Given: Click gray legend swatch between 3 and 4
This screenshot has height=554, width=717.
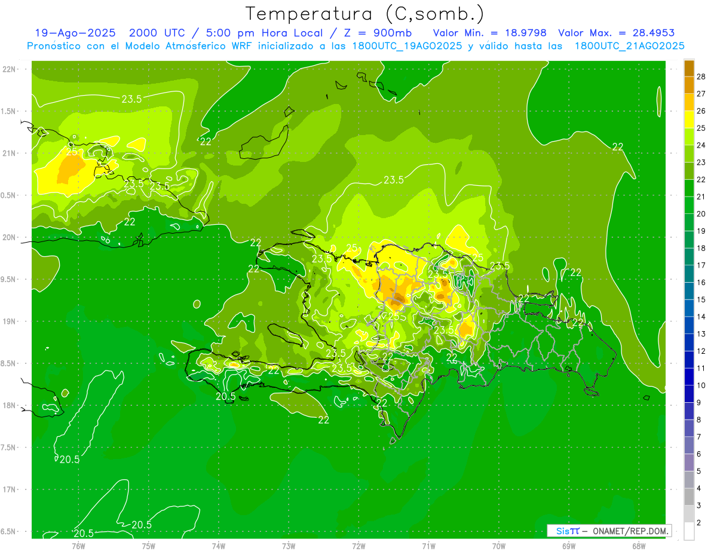Looking at the screenshot, I should pos(689,497).
